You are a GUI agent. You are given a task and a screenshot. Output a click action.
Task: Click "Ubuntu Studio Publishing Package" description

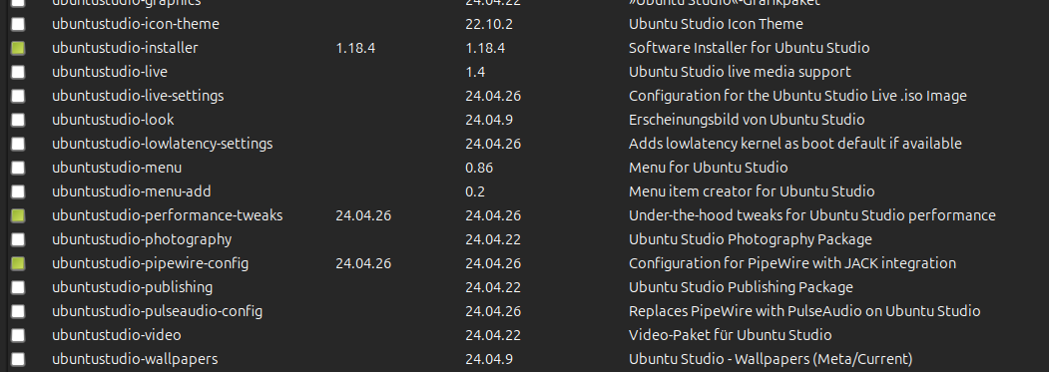[x=742, y=287]
